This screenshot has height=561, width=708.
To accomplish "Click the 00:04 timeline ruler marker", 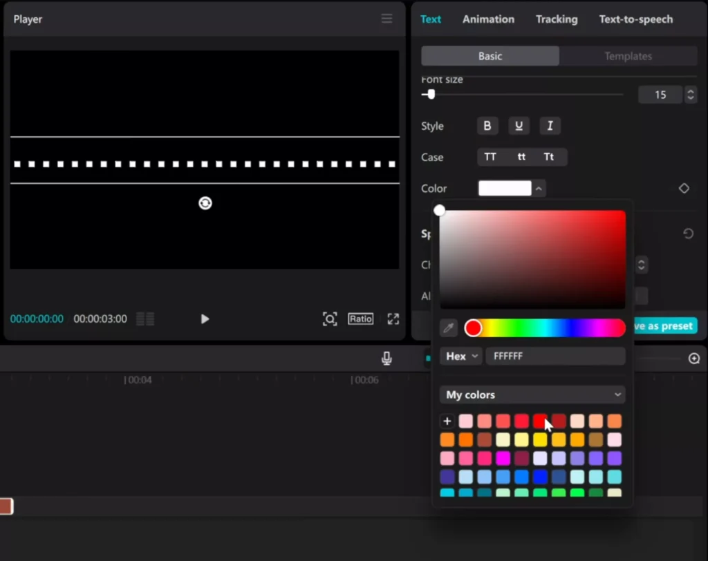I will (138, 380).
